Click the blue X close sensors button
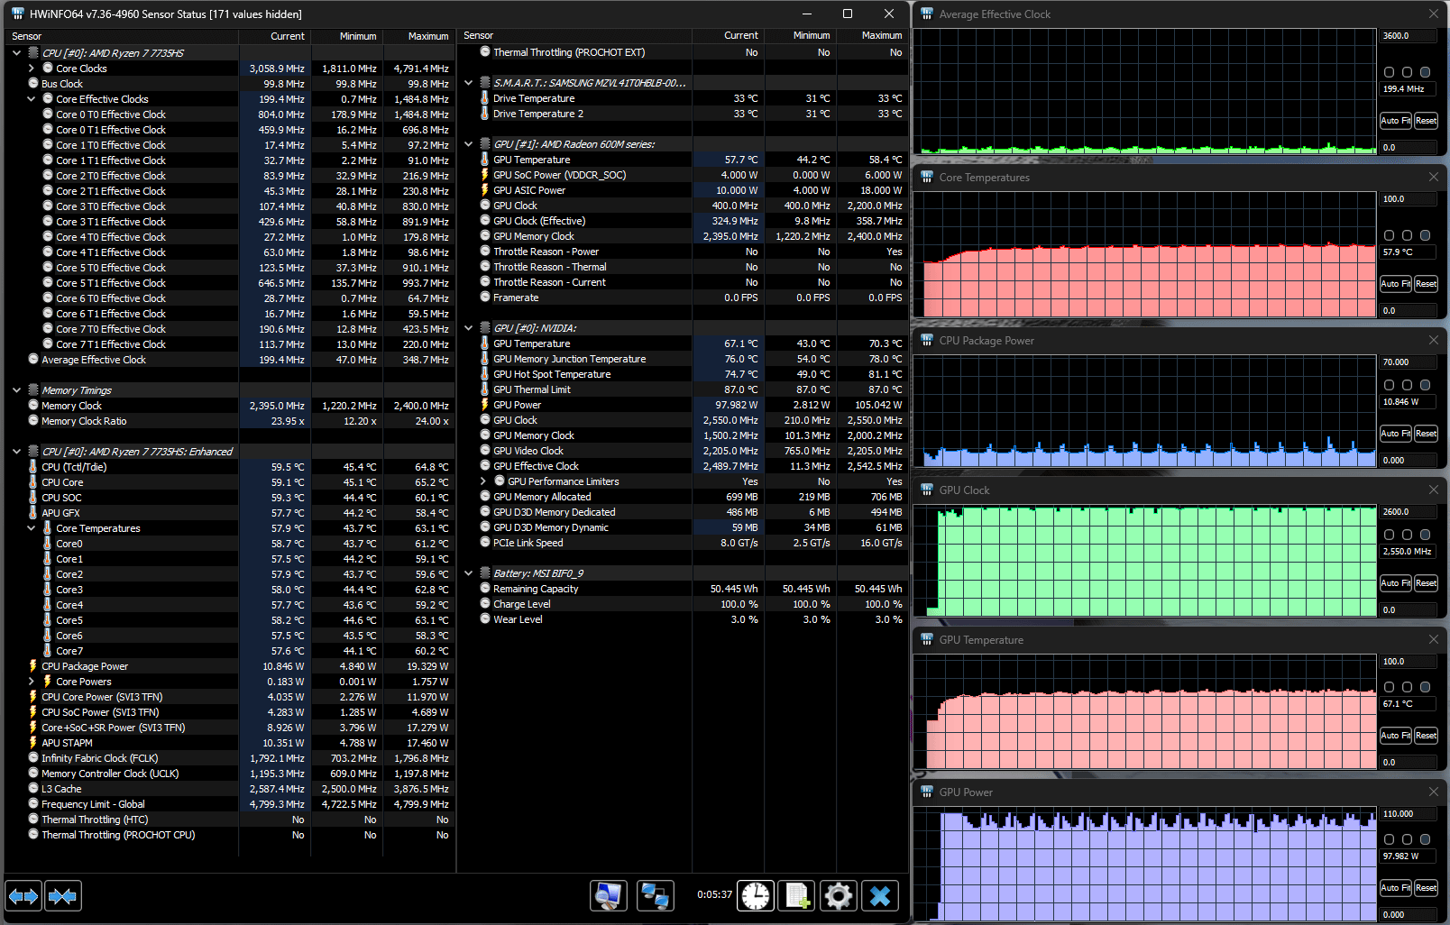Viewport: 1450px width, 925px height. [880, 895]
